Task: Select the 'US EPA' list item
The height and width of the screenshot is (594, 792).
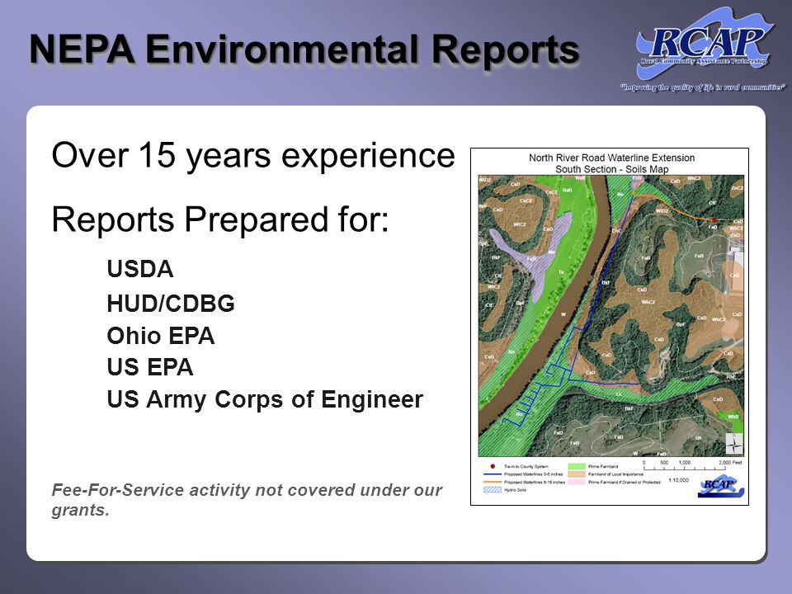Action: tap(150, 367)
